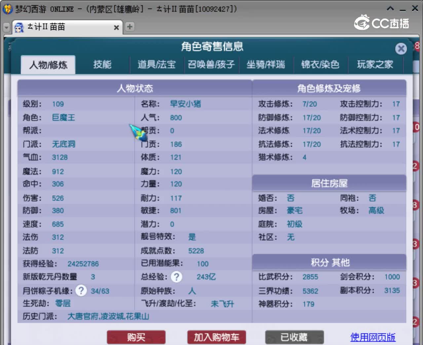Viewport: 423px width, 345px height.
Task: Click the 生死劫 value 零层
Action: click(x=62, y=303)
